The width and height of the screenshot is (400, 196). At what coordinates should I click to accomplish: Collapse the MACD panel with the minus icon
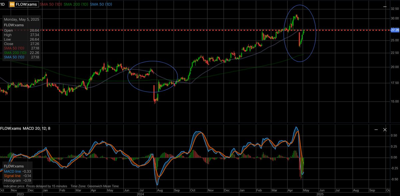pos(376,130)
